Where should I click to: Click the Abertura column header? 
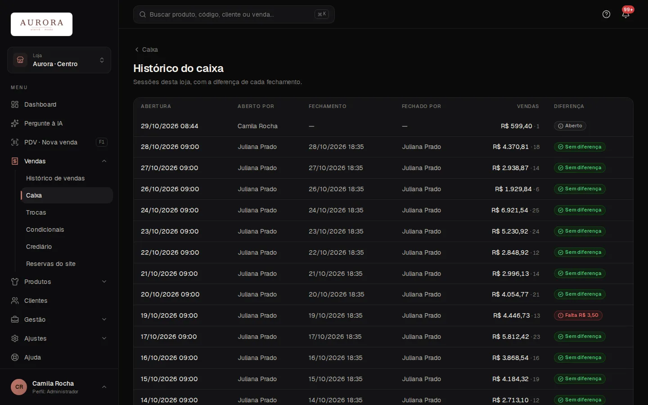click(156, 107)
